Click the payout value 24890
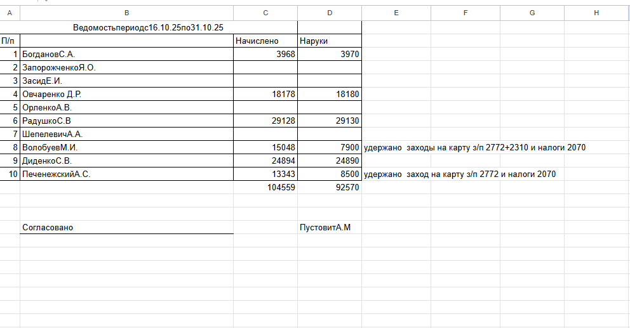This screenshot has height=328, width=630. 330,161
